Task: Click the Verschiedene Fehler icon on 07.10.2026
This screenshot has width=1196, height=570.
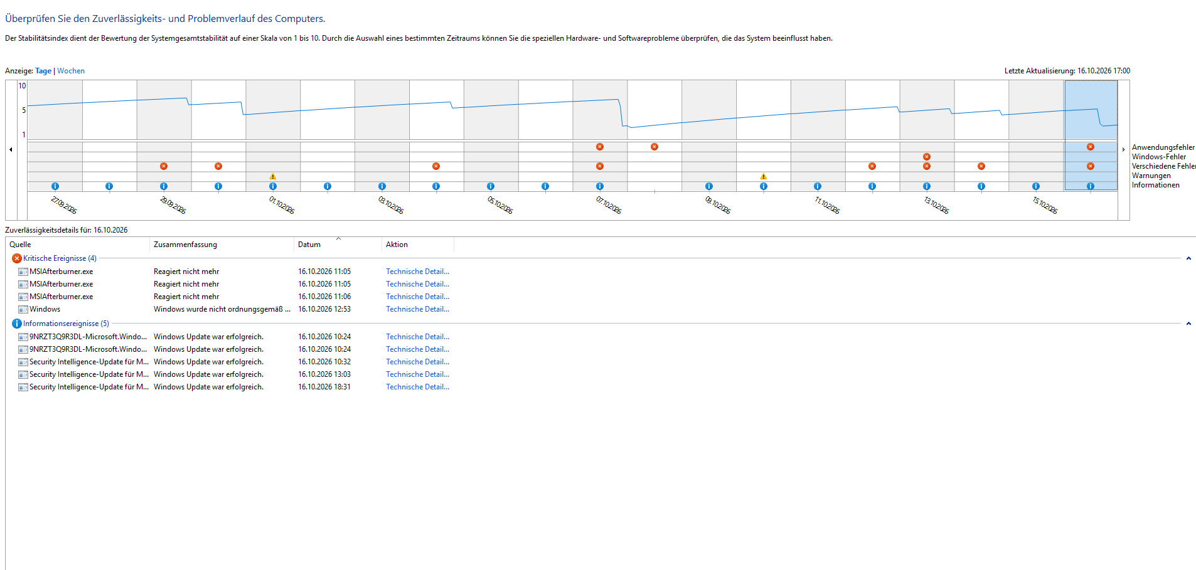Action: click(x=600, y=166)
